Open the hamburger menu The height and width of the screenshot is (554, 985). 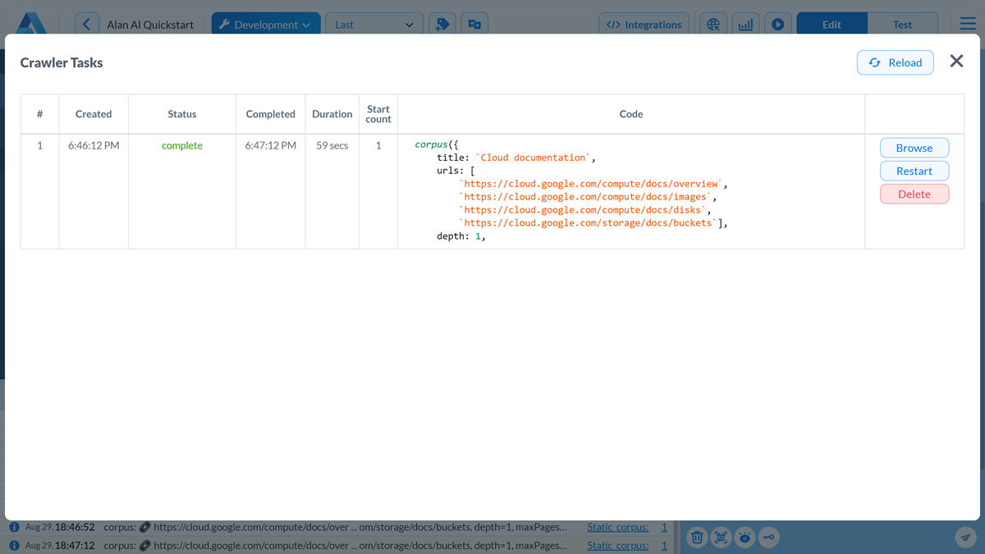(967, 23)
